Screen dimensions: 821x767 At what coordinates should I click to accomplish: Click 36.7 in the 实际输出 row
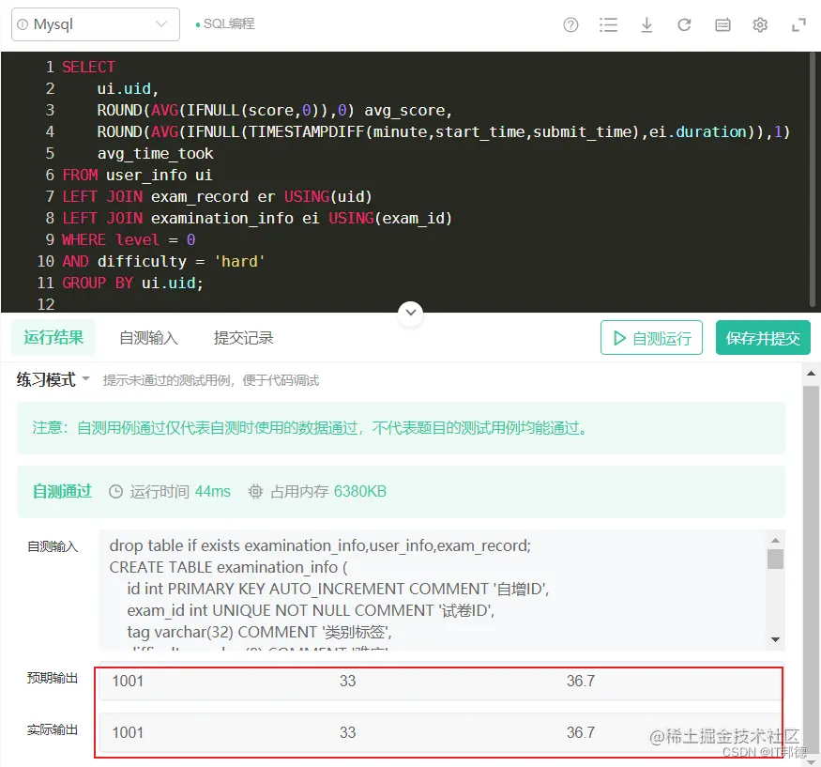click(x=581, y=732)
